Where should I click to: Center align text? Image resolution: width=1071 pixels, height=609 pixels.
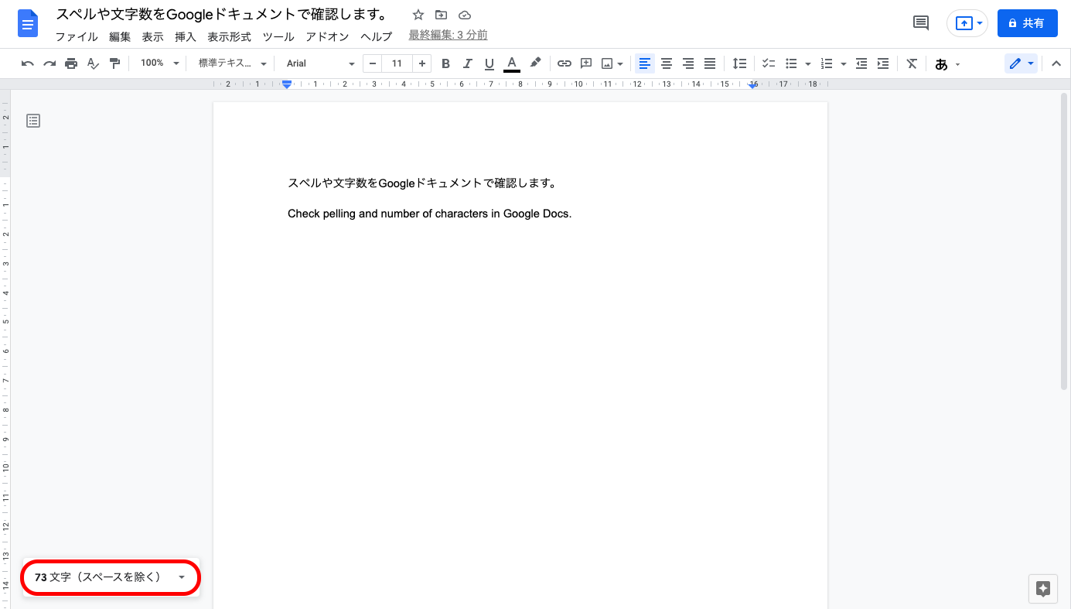point(667,63)
